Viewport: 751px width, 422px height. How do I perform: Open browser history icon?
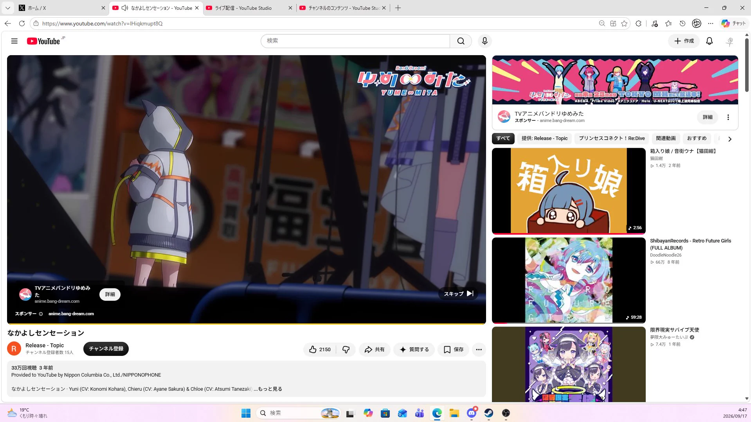click(683, 23)
